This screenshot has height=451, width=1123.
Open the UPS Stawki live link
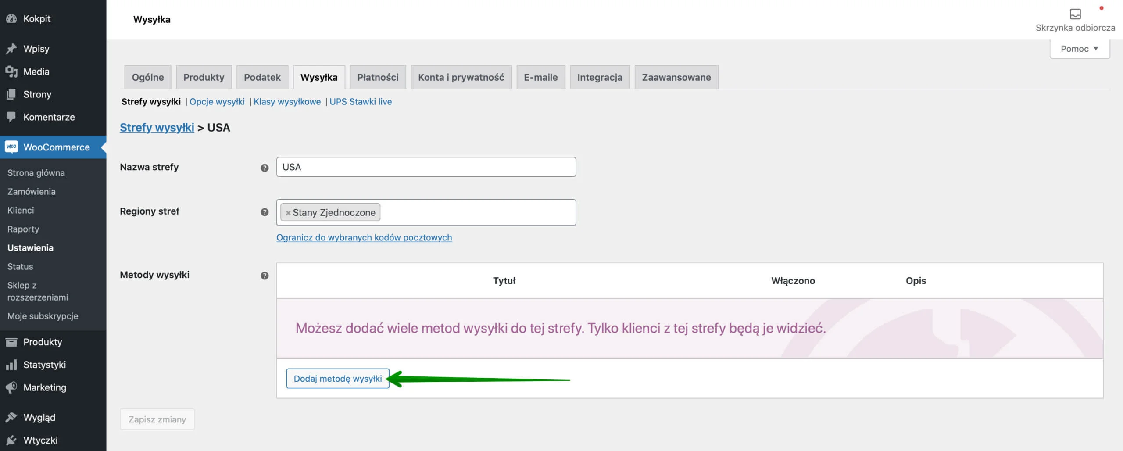tap(361, 102)
